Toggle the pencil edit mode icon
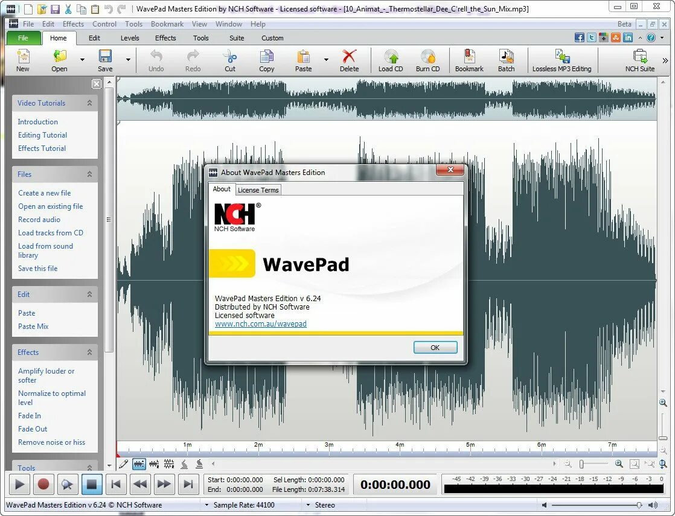 coord(124,463)
